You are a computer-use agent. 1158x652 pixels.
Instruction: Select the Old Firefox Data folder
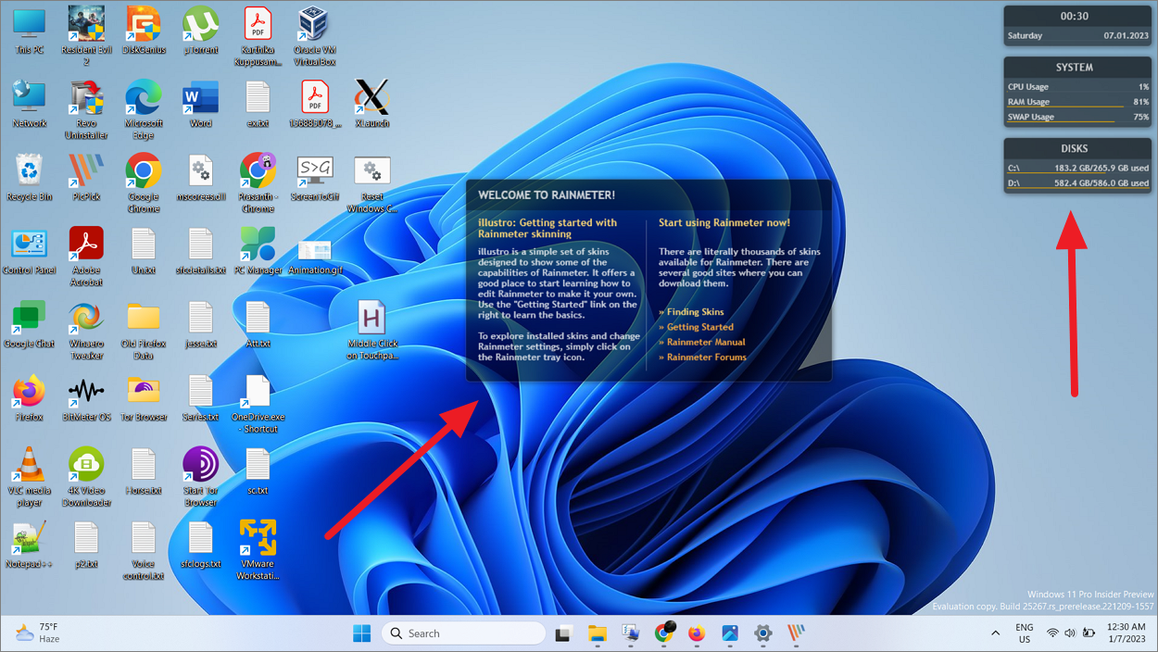144,331
